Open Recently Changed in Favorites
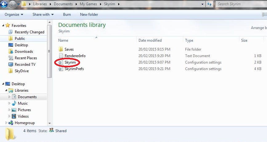The height and width of the screenshot is (142, 267). click(30, 32)
